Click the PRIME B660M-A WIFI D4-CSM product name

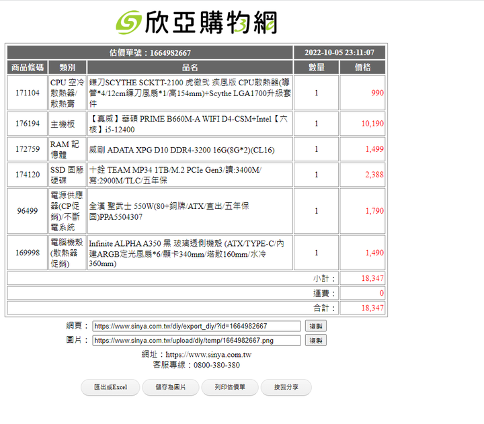click(x=190, y=124)
